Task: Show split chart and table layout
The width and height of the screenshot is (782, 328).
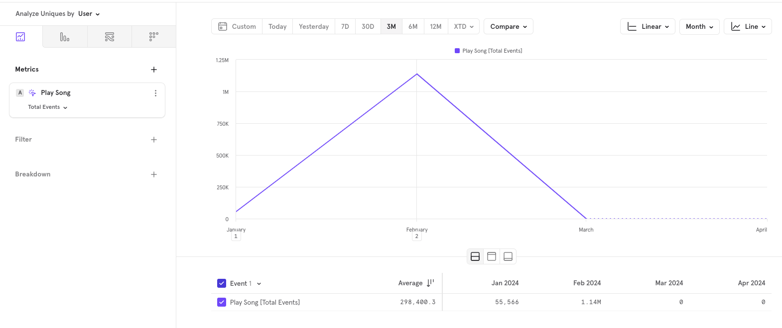Action: (x=475, y=256)
